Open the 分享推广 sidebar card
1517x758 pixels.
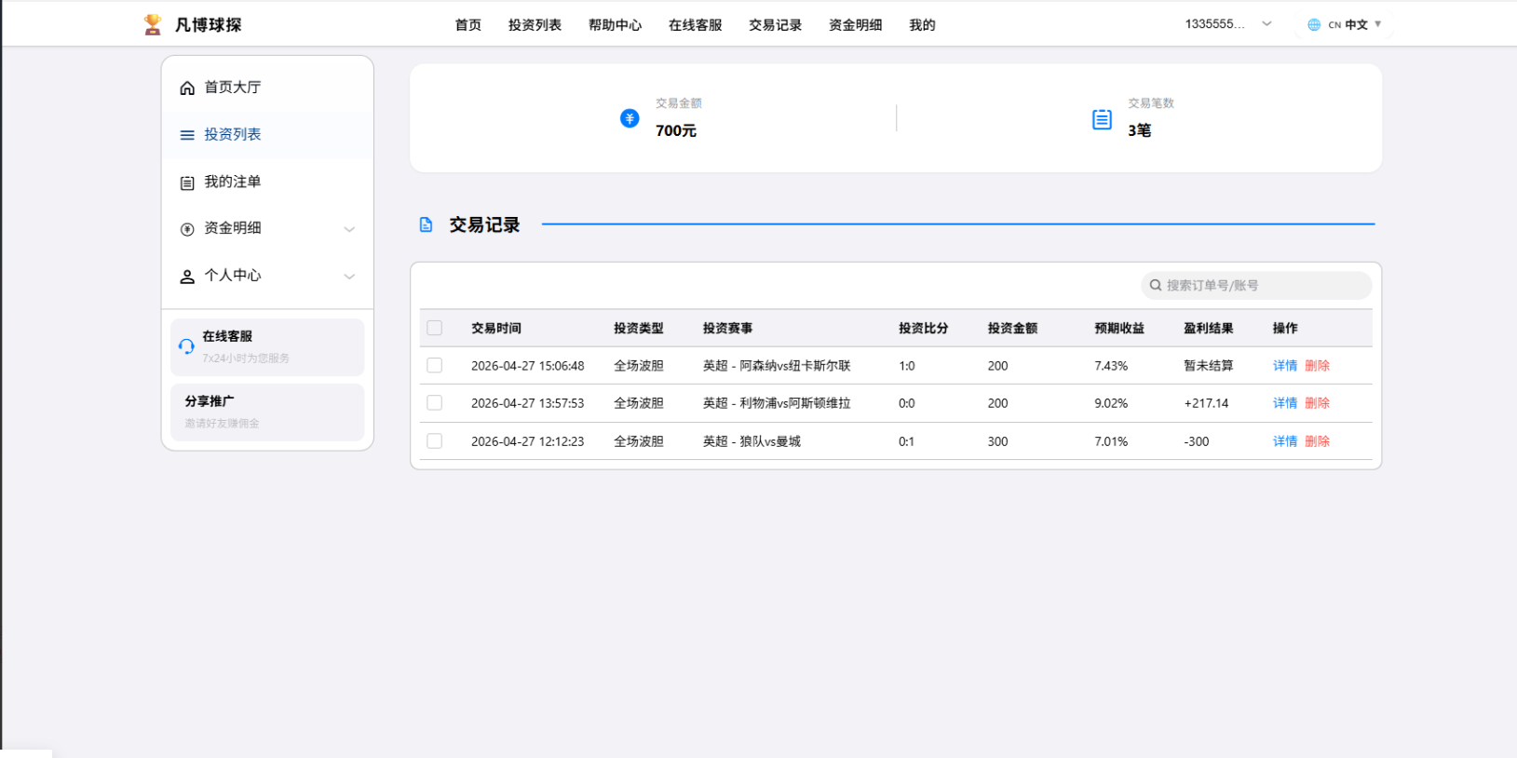[x=267, y=412]
